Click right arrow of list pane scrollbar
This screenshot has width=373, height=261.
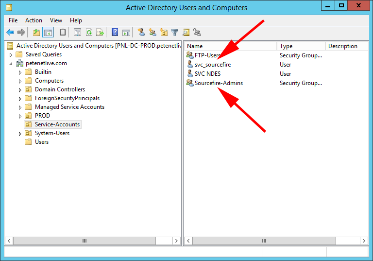click(364, 241)
